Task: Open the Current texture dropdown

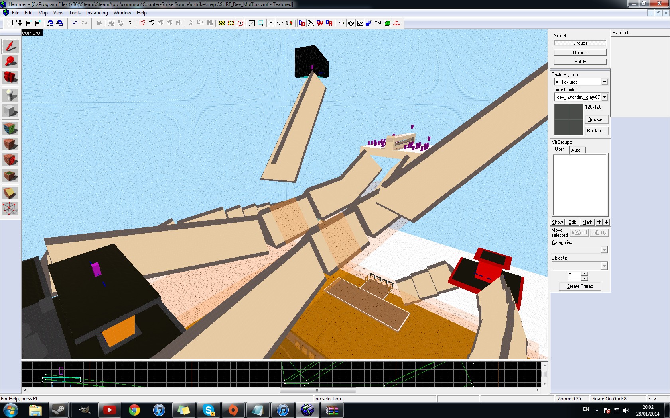Action: (x=605, y=97)
